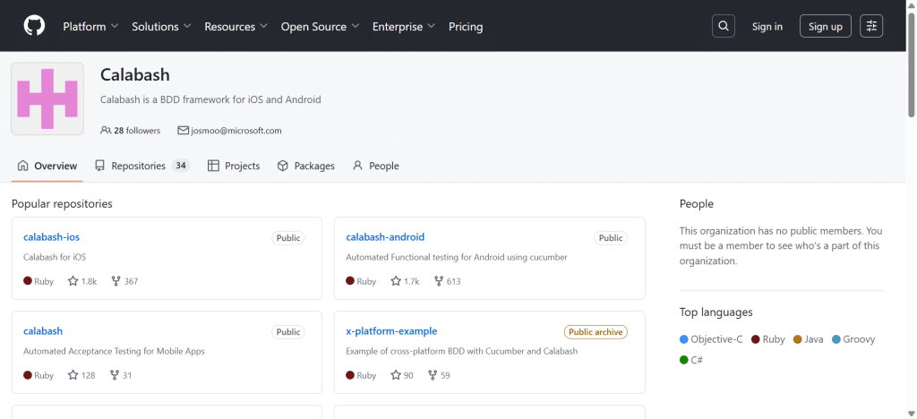Expand the Solutions dropdown
Screen dimensions: 917x419
(161, 26)
